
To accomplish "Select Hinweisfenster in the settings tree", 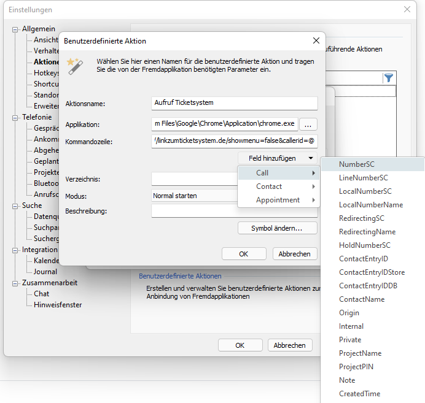I will click(x=58, y=305).
